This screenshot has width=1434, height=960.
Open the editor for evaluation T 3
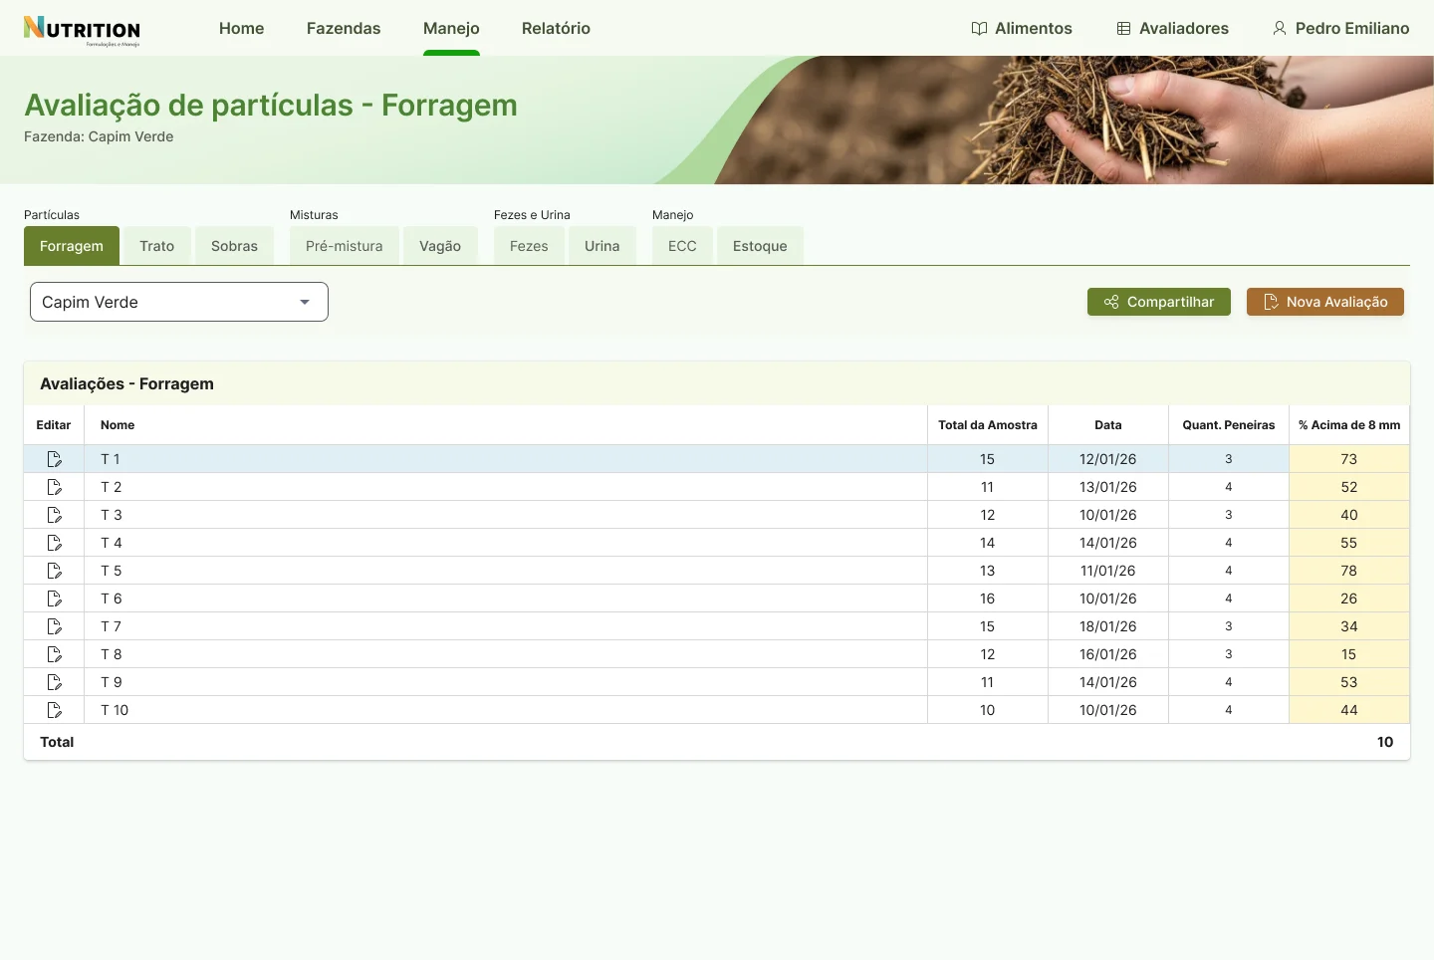click(x=55, y=515)
